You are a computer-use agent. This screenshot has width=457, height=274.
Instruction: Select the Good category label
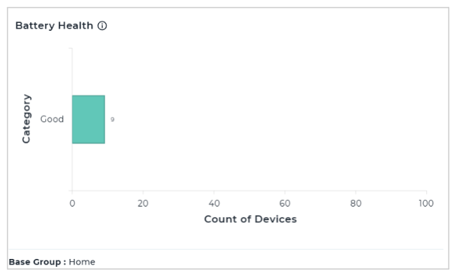click(x=52, y=119)
